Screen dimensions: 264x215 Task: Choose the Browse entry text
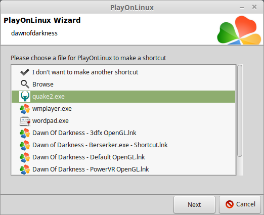43,84
